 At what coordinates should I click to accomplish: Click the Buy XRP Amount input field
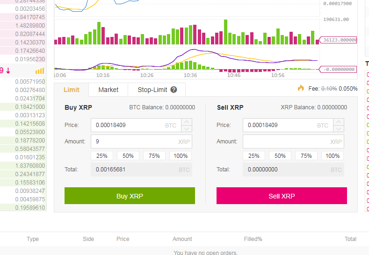click(141, 142)
